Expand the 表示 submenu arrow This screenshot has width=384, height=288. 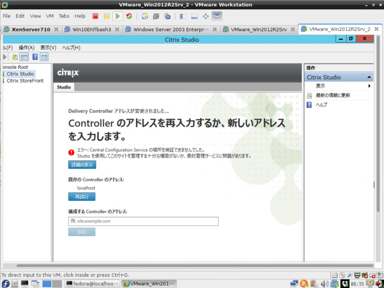[369, 86]
